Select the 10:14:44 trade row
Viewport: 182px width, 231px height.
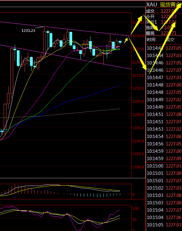tap(164, 56)
